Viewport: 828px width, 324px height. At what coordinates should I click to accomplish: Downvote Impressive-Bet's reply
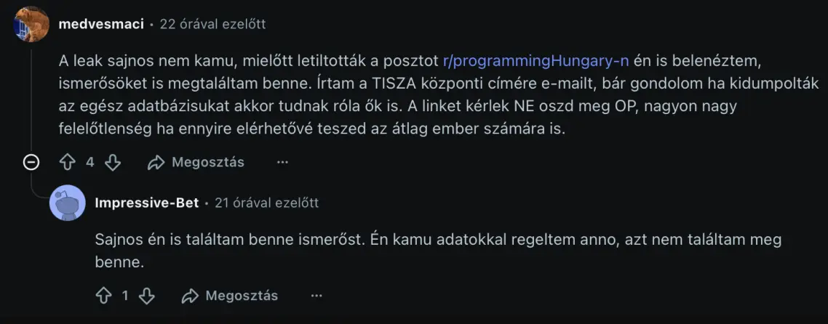click(x=146, y=296)
